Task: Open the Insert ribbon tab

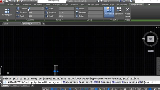Action: point(18,4)
